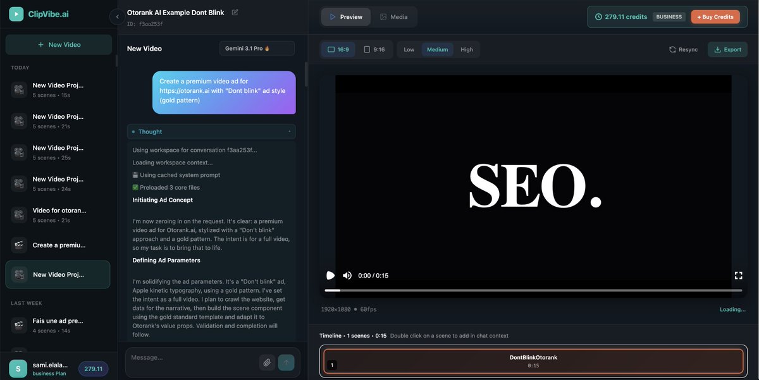Click the scene number 1 badge
The image size is (759, 380).
coord(333,365)
